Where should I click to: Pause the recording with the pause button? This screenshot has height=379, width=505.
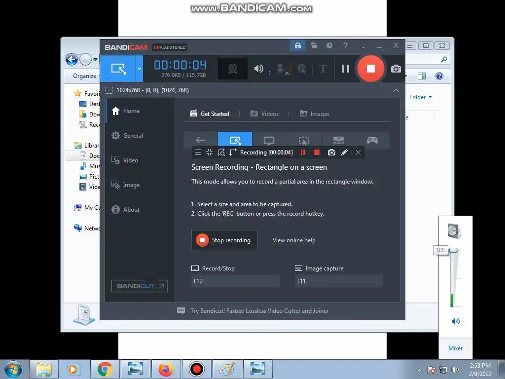pyautogui.click(x=346, y=69)
